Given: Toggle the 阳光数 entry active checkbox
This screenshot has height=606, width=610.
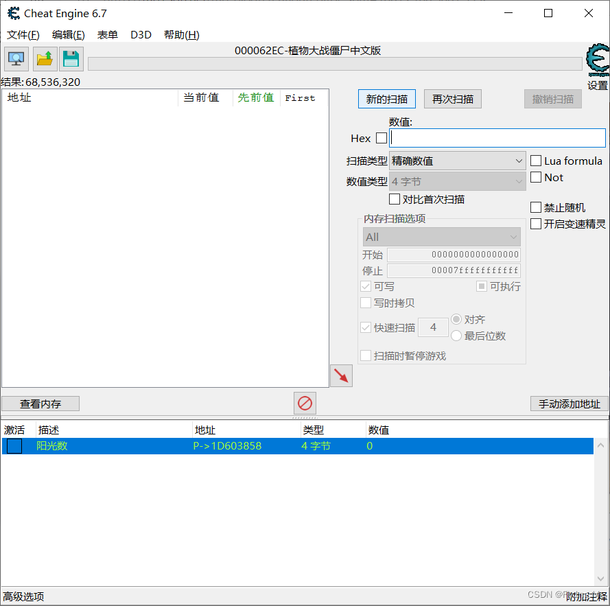Looking at the screenshot, I should (x=14, y=446).
